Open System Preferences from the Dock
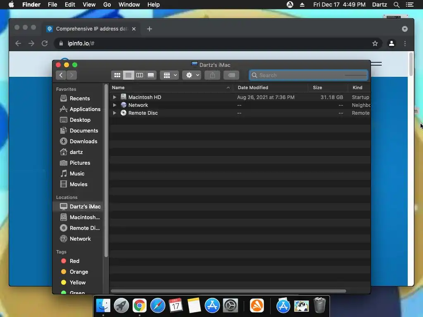The image size is (423, 317). point(231,305)
